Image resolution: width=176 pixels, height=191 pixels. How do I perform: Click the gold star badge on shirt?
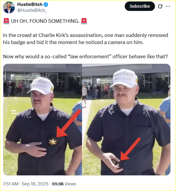(x=52, y=142)
